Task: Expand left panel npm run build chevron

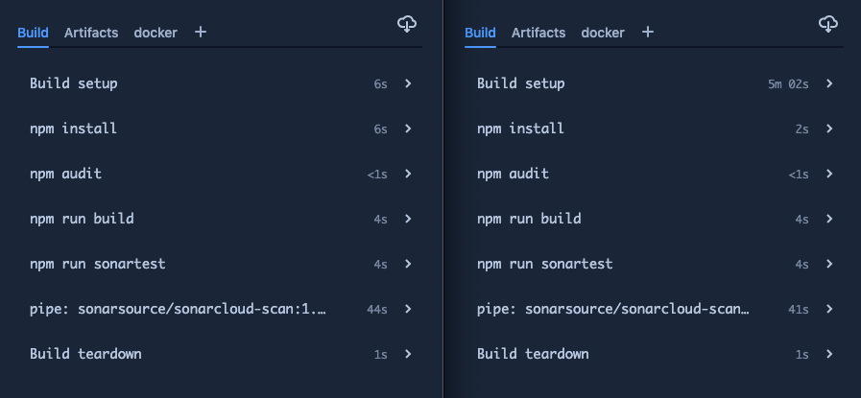Action: tap(408, 219)
